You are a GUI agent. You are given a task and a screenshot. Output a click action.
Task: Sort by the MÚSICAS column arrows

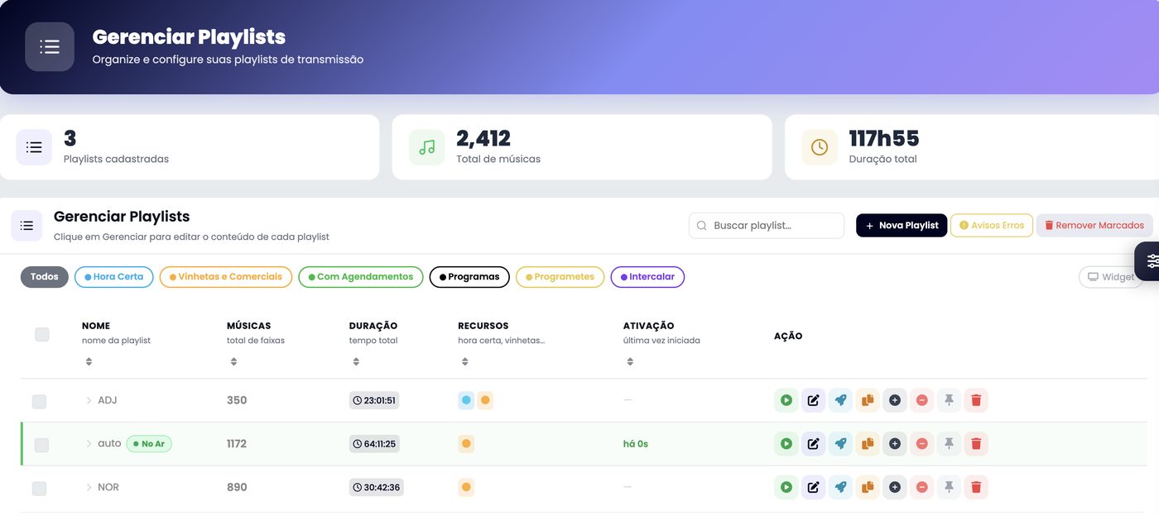pos(233,362)
